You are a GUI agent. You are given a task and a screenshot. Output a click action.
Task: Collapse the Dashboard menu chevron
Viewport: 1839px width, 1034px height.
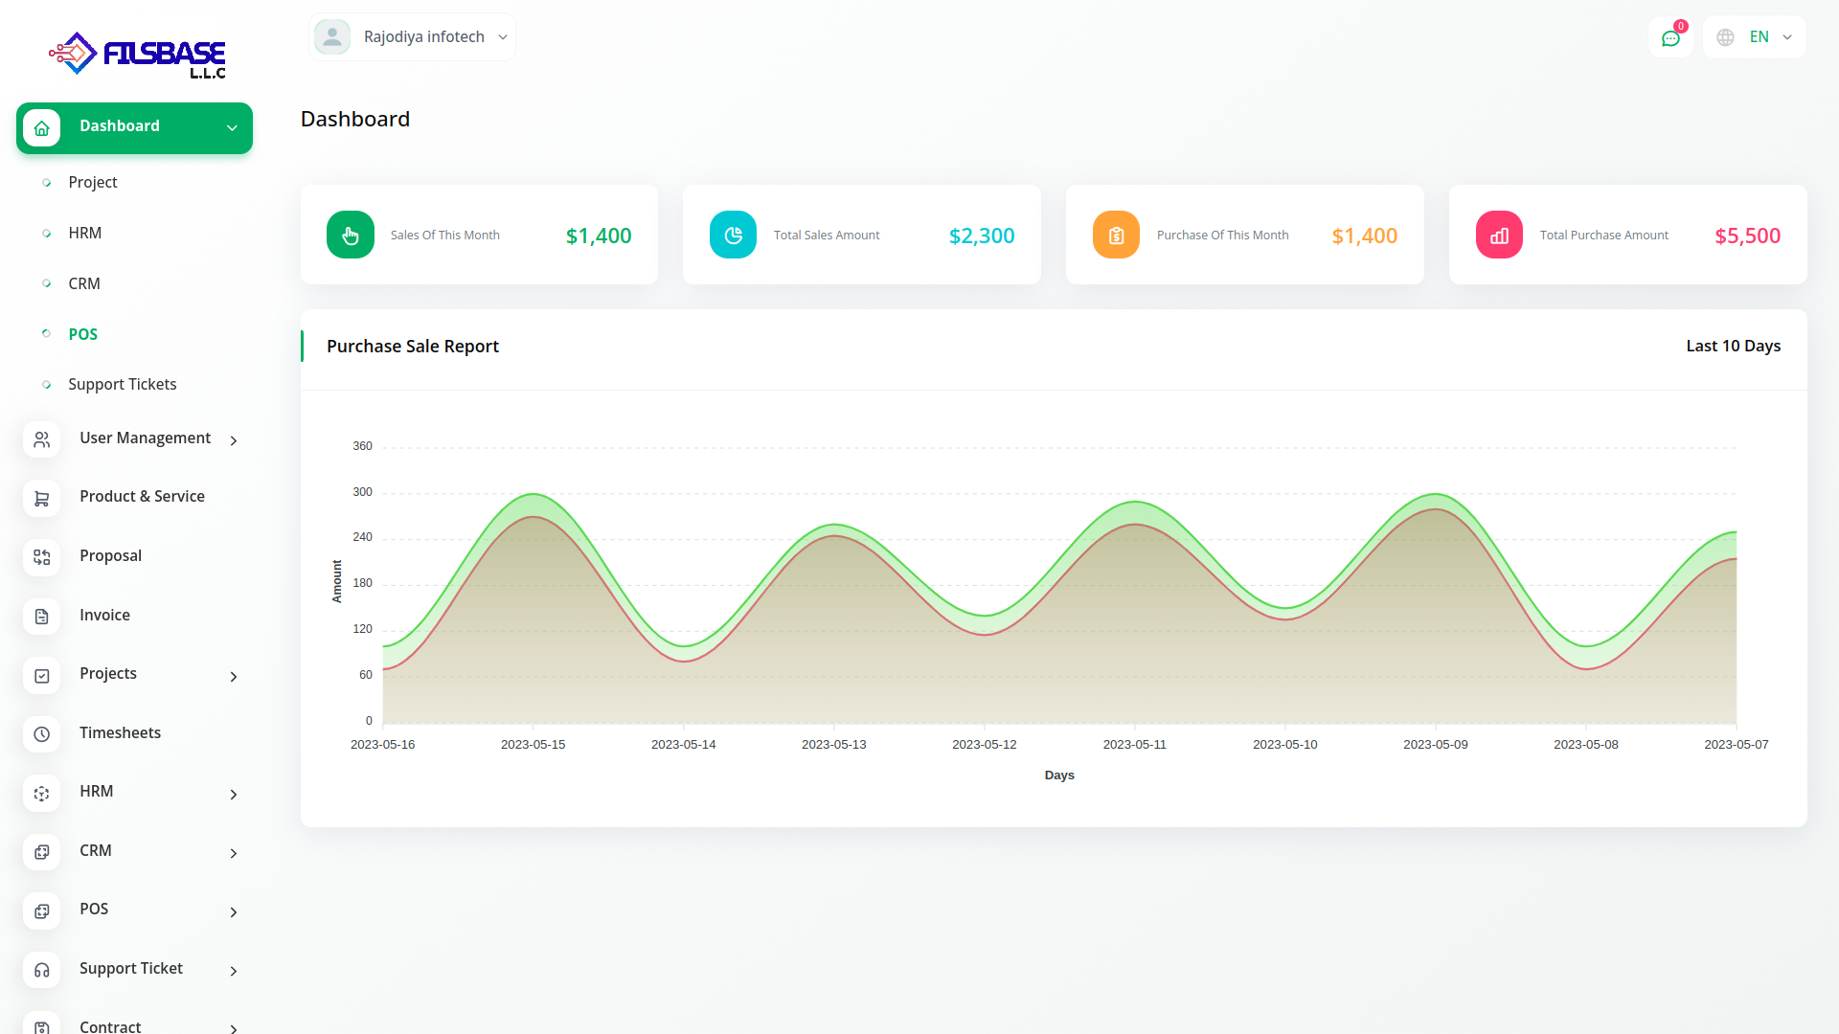coord(232,128)
